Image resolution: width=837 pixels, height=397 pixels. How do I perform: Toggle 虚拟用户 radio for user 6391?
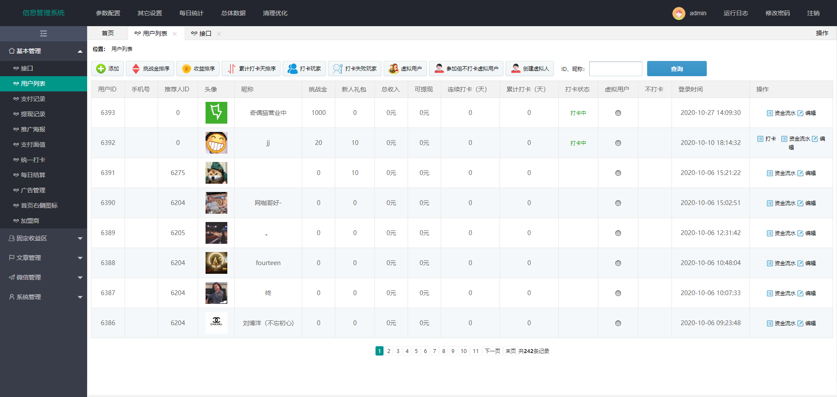pyautogui.click(x=618, y=173)
